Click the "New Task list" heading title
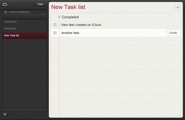This screenshot has height=120, width=185. pos(68,7)
